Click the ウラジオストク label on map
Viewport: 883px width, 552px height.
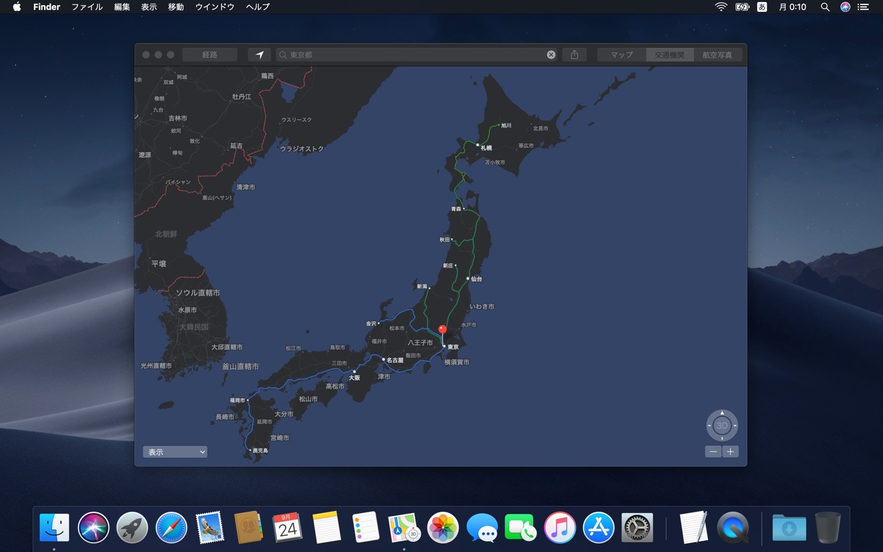point(302,149)
